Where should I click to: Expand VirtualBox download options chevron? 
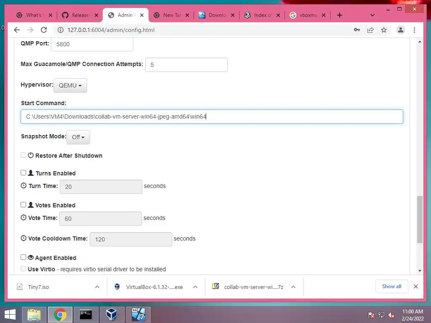(195, 287)
